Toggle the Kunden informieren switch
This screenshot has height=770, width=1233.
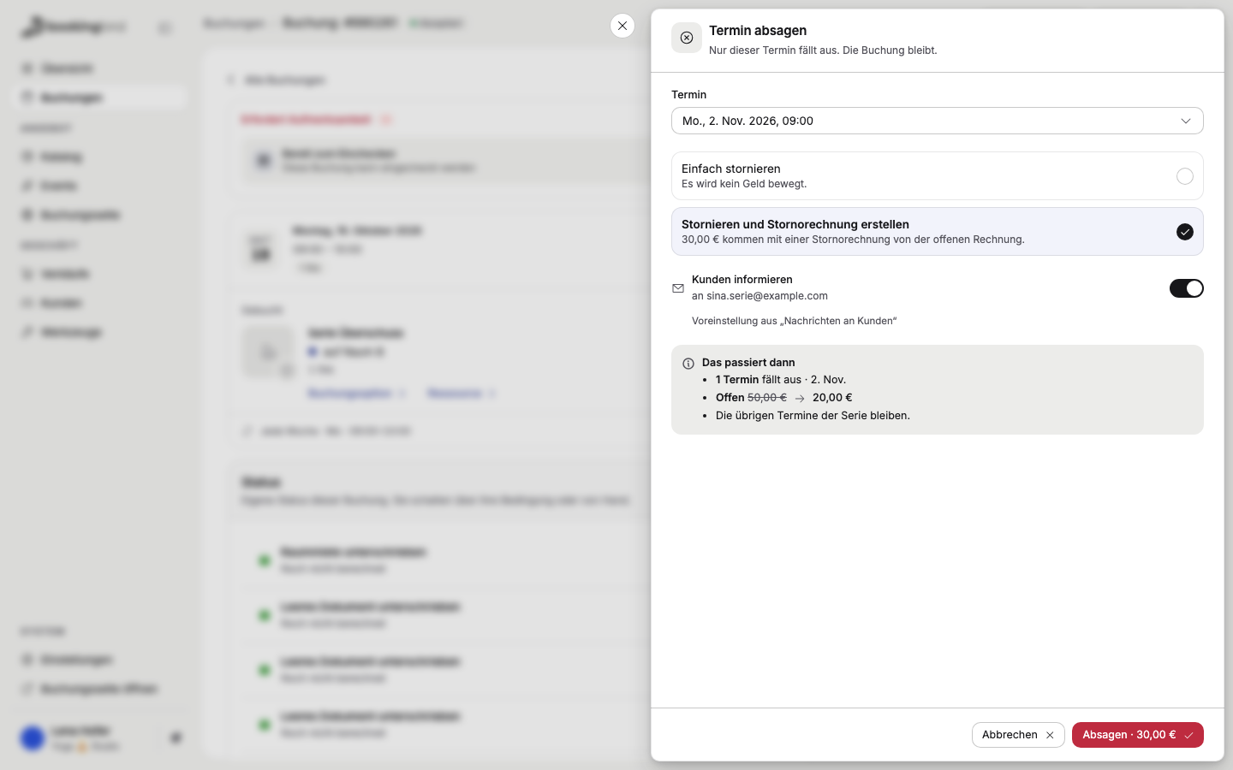[x=1186, y=288]
